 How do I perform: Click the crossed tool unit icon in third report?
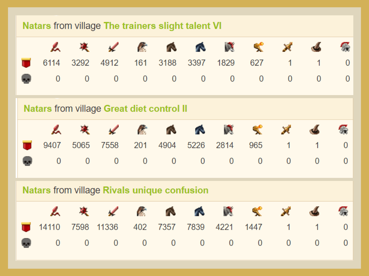tap(286, 211)
